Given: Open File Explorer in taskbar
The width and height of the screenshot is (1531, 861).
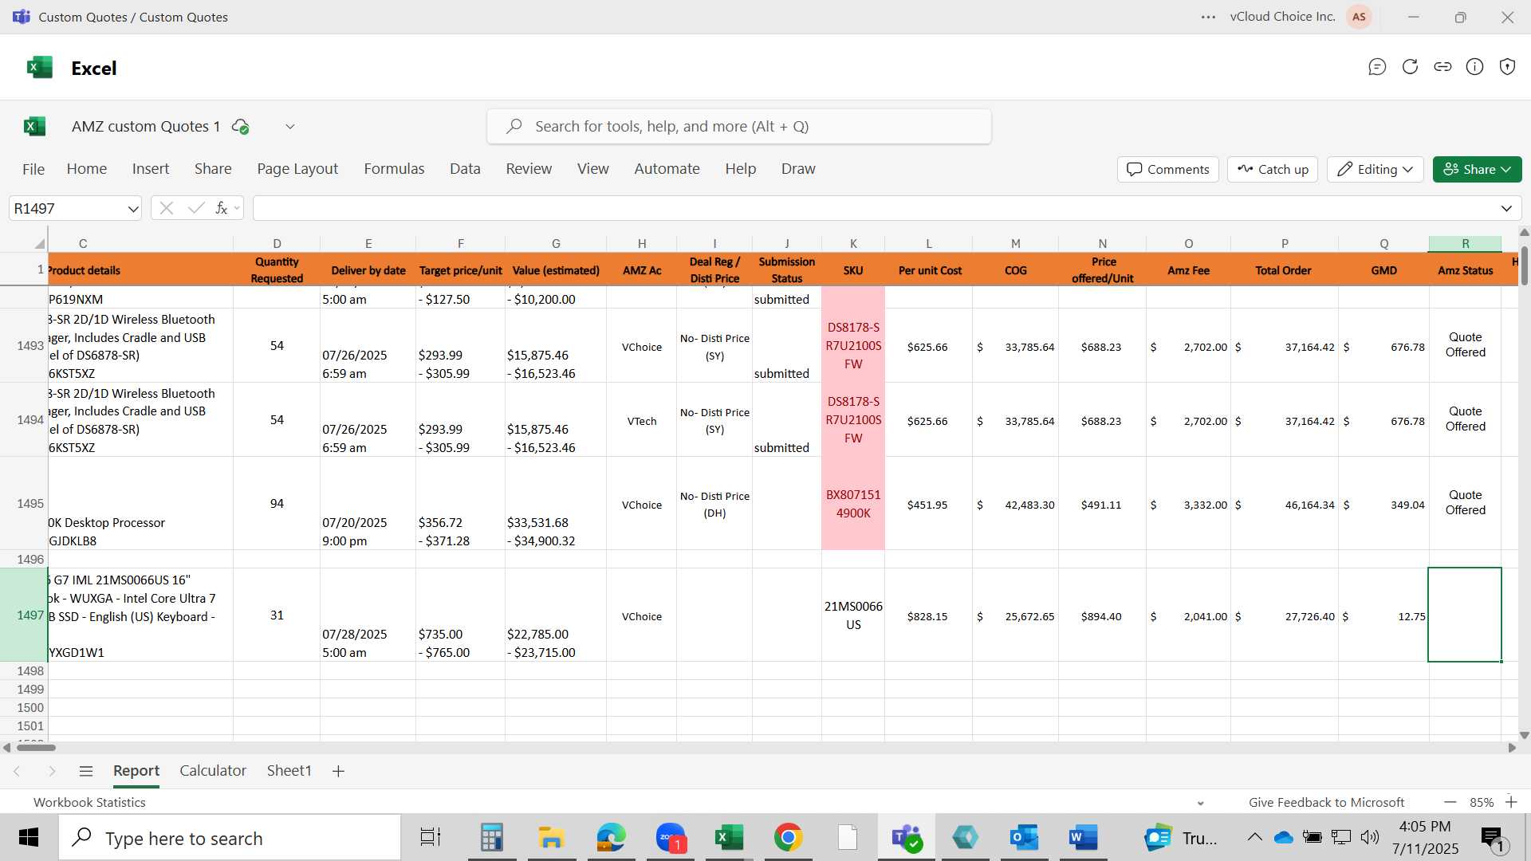Looking at the screenshot, I should coord(551,838).
